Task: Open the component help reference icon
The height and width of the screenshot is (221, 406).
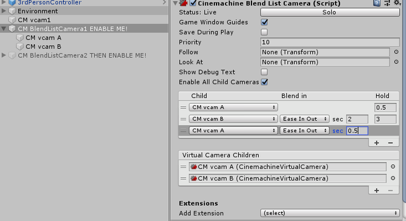Action: tap(377, 3)
